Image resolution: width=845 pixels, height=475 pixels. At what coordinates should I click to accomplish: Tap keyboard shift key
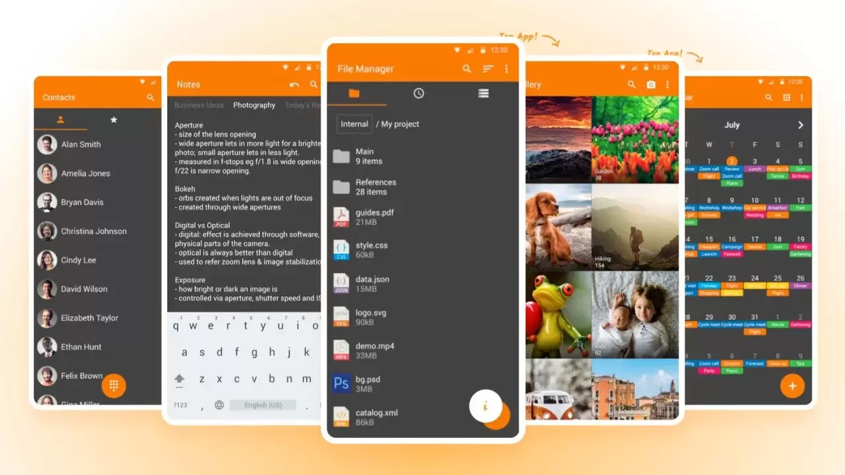pyautogui.click(x=179, y=379)
